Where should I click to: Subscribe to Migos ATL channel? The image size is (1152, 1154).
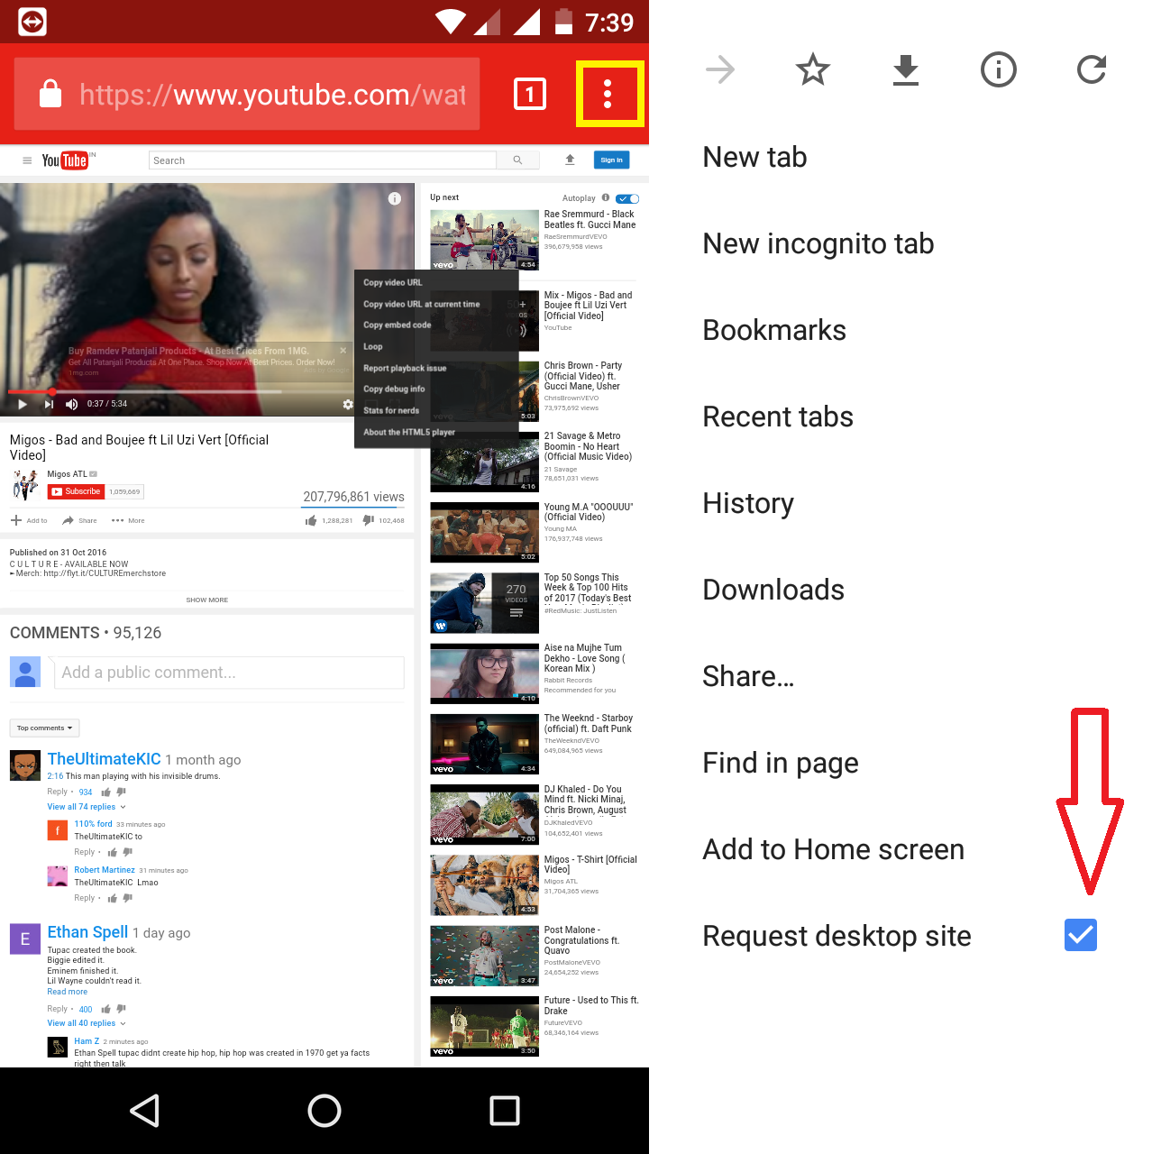[x=77, y=491]
